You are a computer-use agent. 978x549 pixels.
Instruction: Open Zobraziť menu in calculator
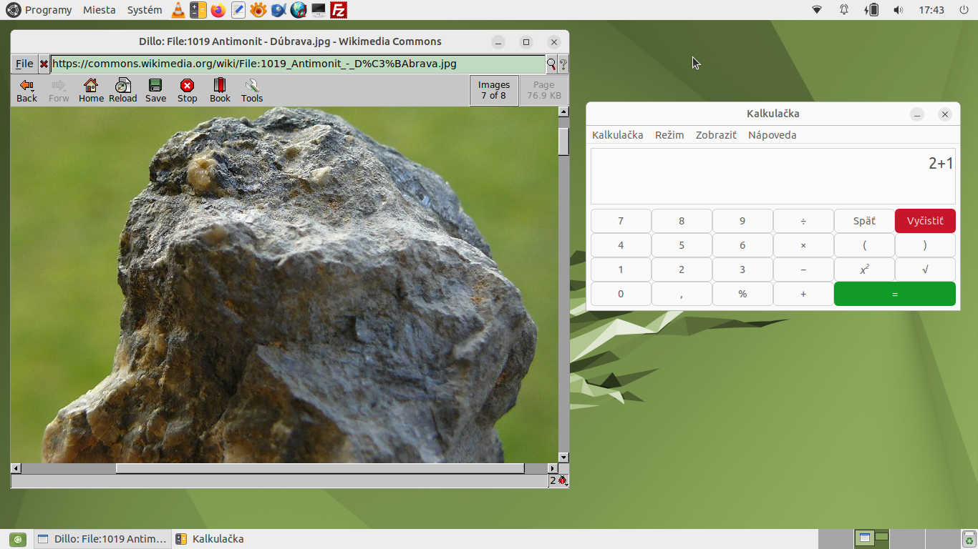click(716, 135)
